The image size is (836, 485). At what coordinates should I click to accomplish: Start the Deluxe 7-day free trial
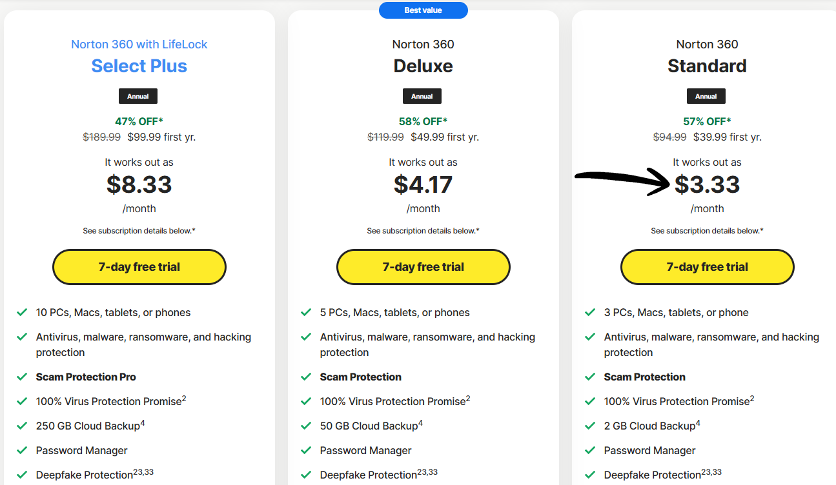click(x=423, y=266)
